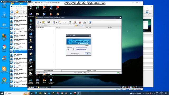
Task: Open CCleaner shortcut on host desktop
Action: pyautogui.click(x=4, y=59)
